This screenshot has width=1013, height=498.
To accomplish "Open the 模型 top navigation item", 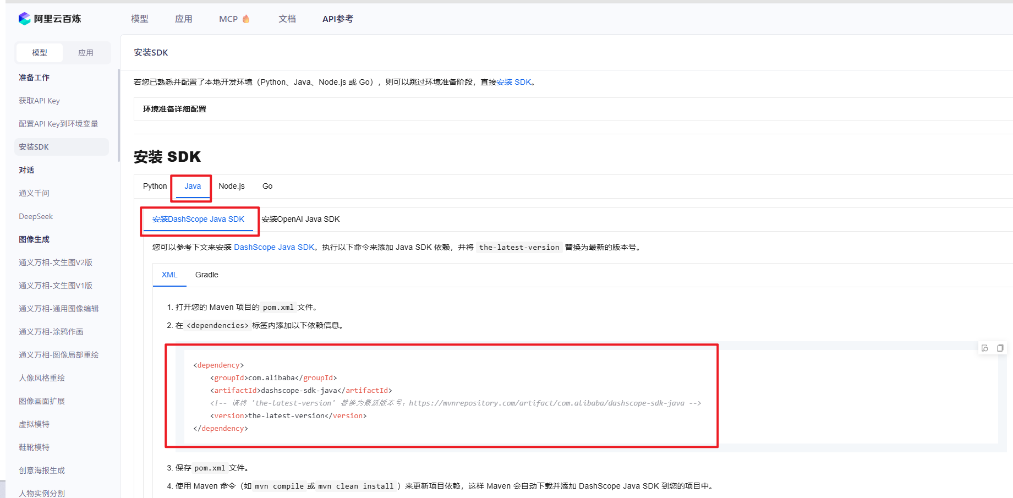I will (140, 19).
